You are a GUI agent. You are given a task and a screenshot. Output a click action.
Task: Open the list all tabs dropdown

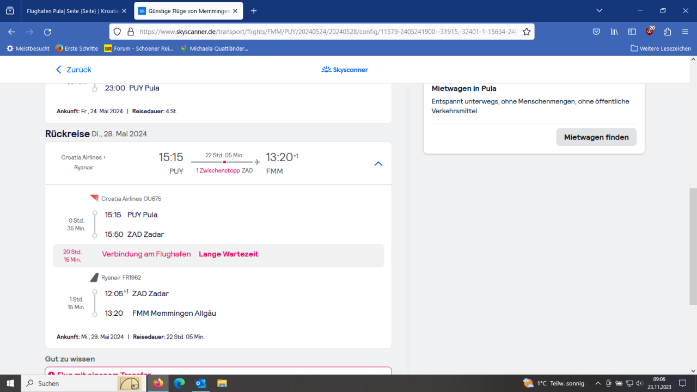600,10
